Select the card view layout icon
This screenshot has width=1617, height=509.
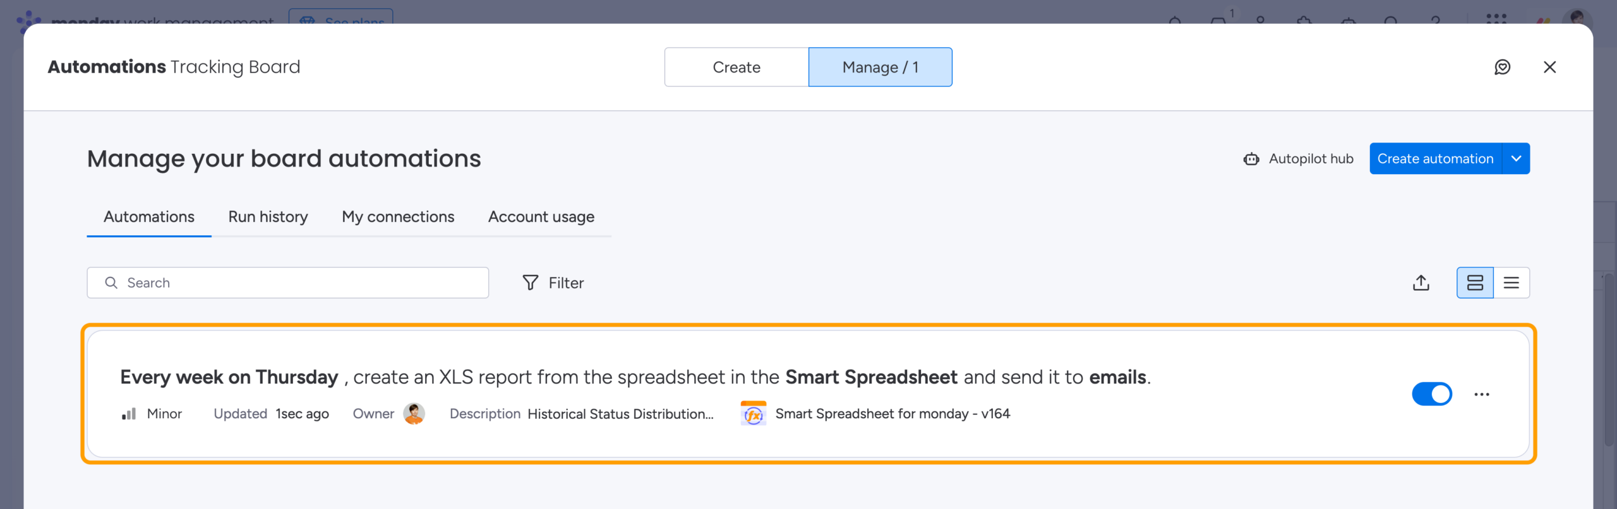click(1475, 283)
